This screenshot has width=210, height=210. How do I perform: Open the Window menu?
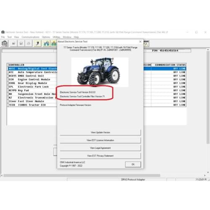pyautogui.click(x=67, y=37)
